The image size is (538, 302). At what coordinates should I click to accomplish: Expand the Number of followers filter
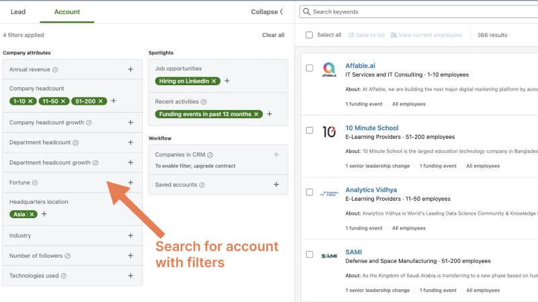[x=130, y=256]
